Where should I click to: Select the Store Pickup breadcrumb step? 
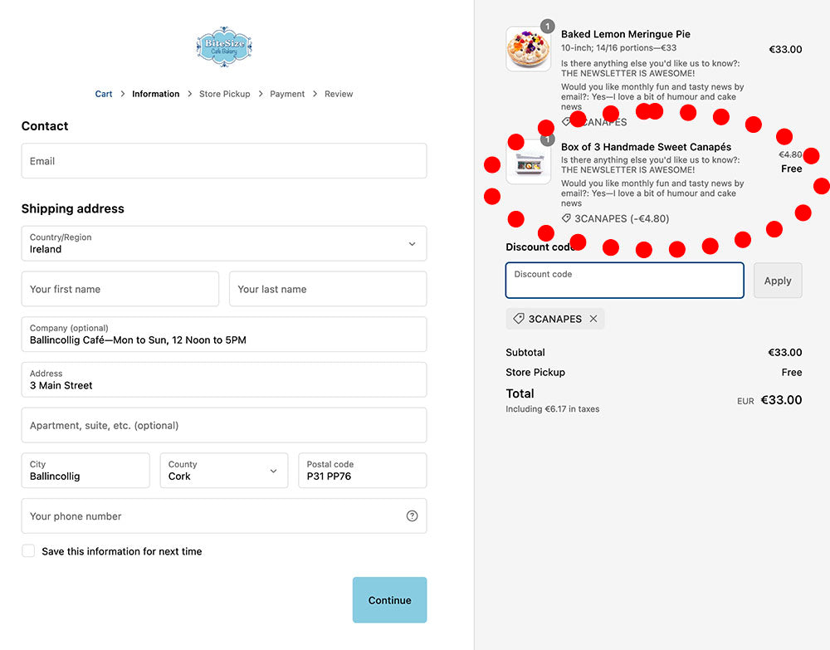[x=224, y=94]
